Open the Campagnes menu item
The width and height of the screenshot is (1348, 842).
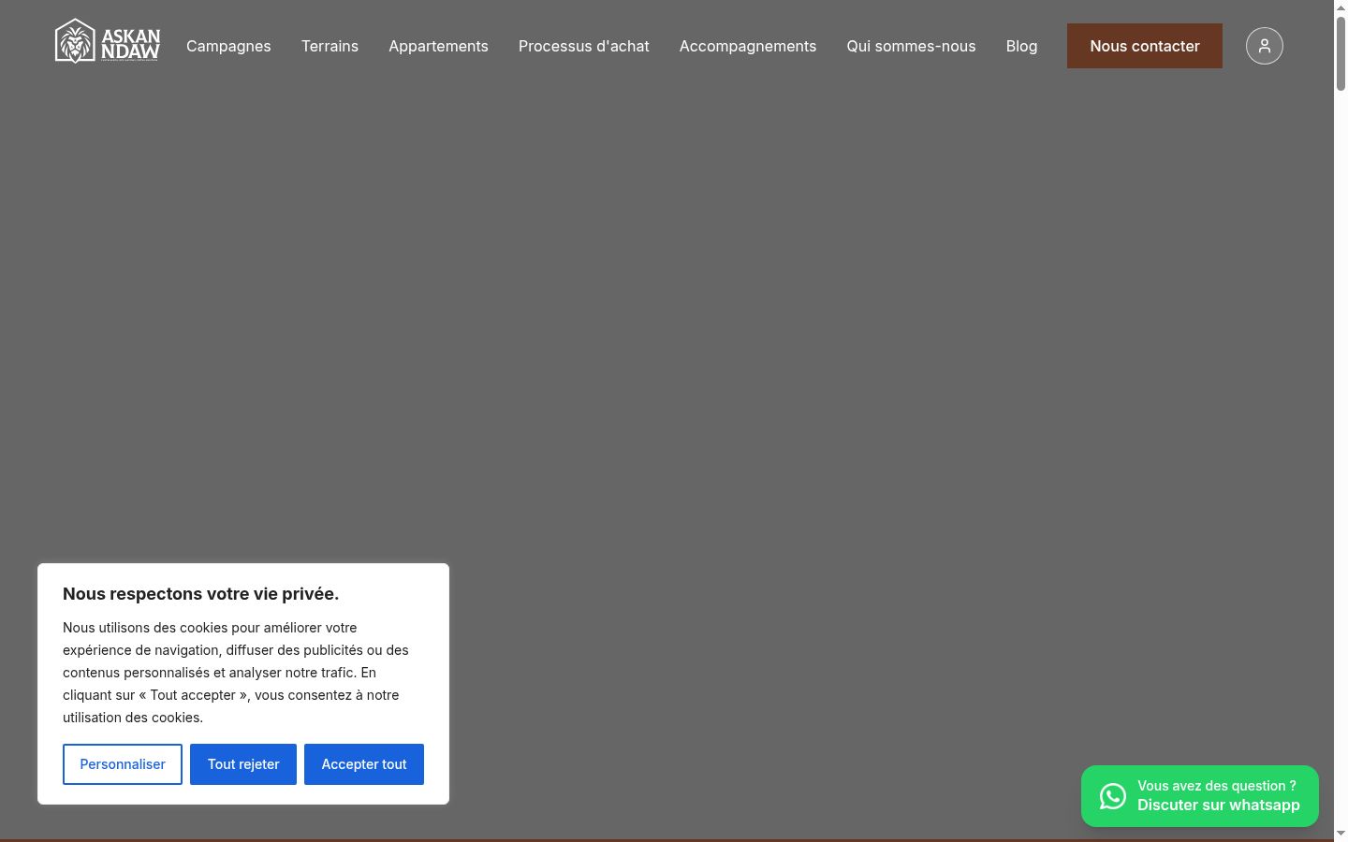[228, 46]
